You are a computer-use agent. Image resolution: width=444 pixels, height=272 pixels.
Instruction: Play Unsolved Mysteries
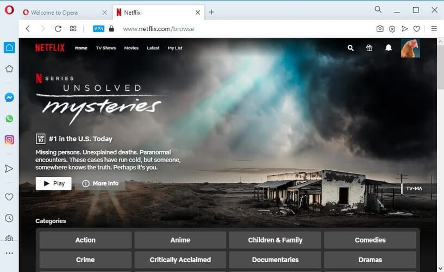point(53,183)
